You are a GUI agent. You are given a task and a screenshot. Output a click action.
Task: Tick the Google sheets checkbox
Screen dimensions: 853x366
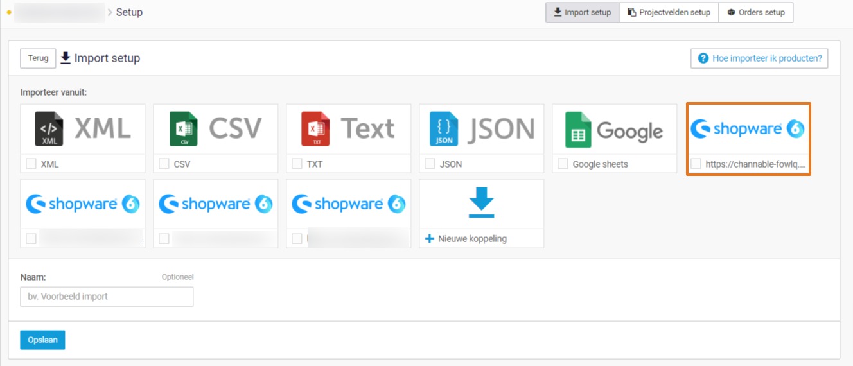coord(563,164)
